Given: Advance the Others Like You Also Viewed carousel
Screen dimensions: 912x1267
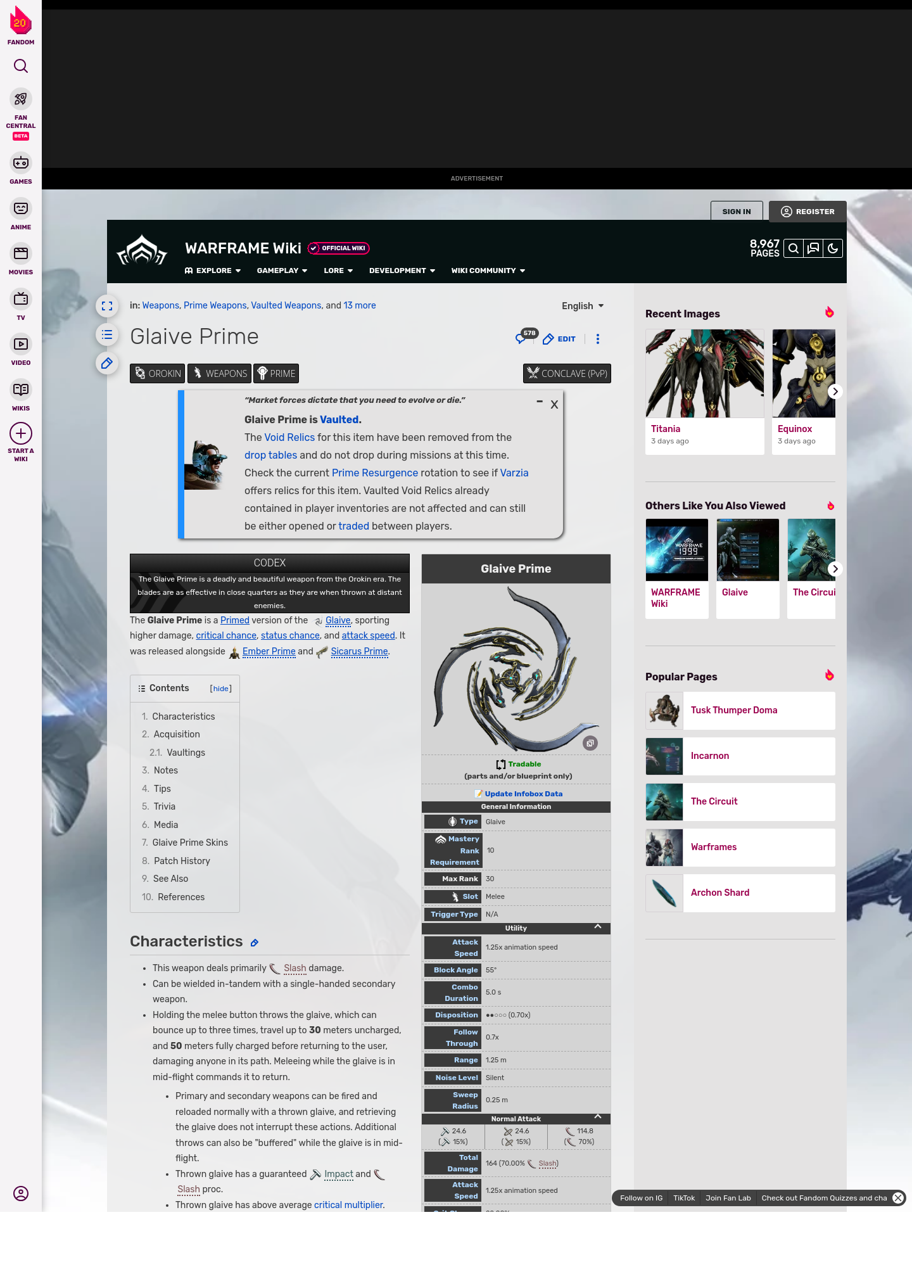Looking at the screenshot, I should [x=835, y=569].
